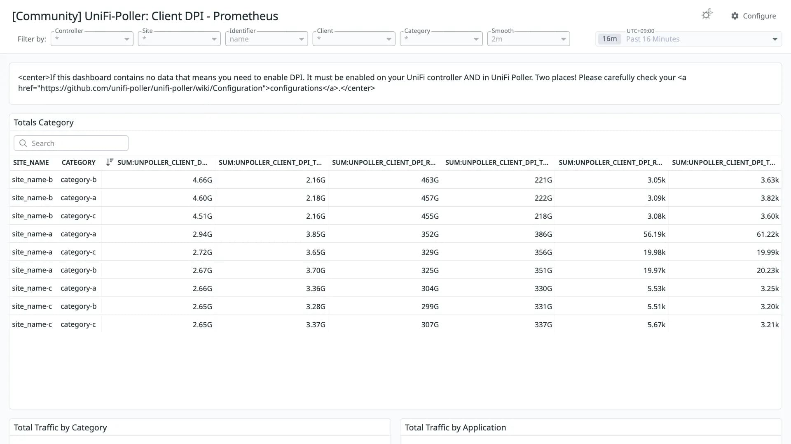Click the search magnifier icon in Totals Category
The image size is (791, 444).
(x=23, y=143)
